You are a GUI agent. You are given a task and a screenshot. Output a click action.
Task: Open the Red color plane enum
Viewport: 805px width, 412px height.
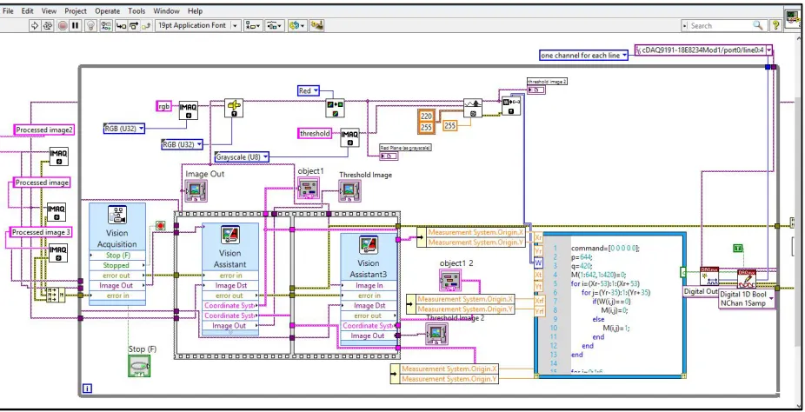(309, 90)
